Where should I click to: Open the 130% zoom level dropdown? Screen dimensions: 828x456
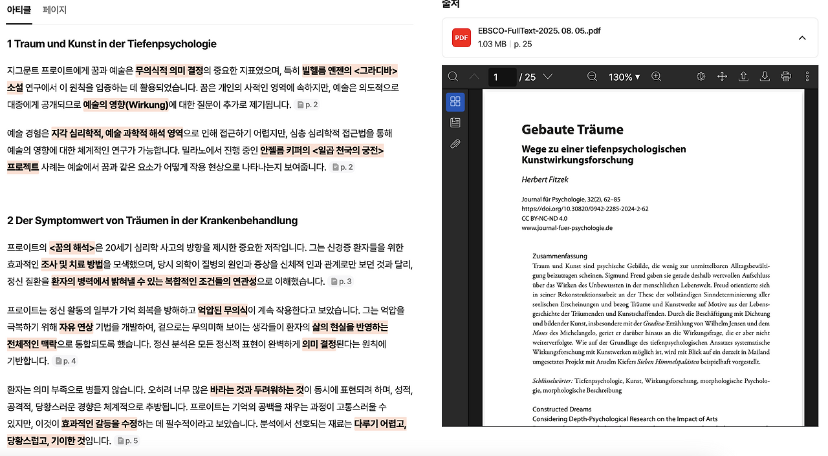coord(623,76)
